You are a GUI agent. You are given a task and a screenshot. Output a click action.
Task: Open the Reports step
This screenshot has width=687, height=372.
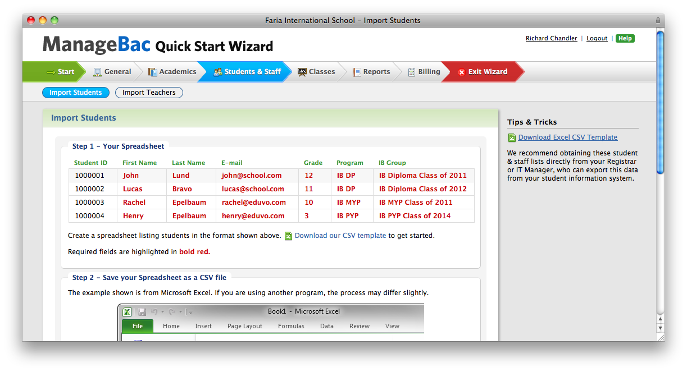point(371,72)
